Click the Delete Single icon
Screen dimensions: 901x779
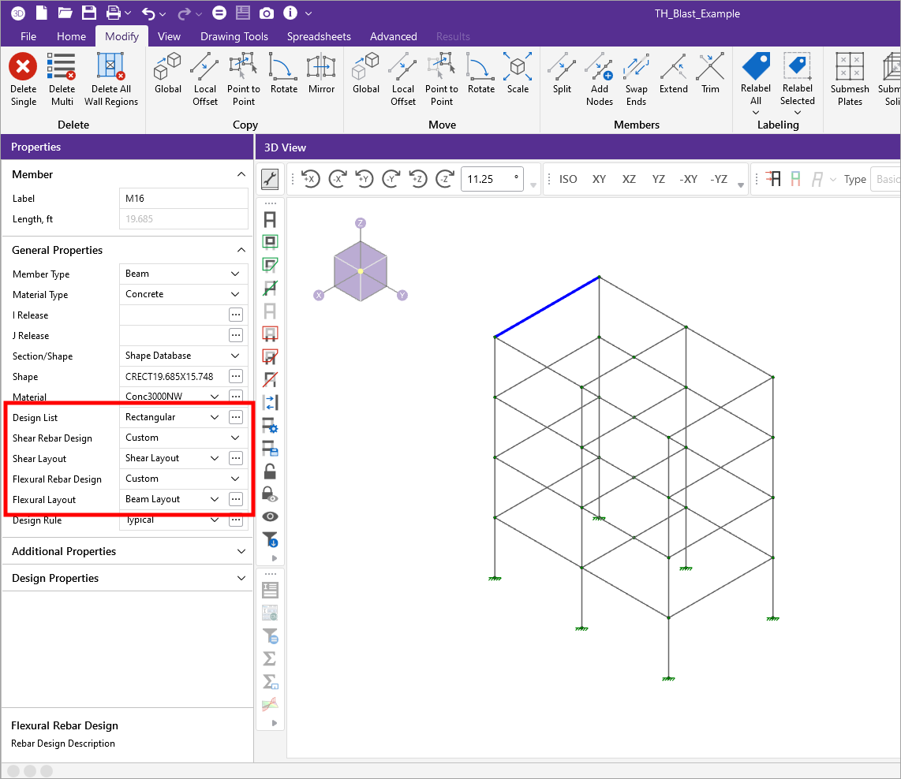(x=23, y=68)
